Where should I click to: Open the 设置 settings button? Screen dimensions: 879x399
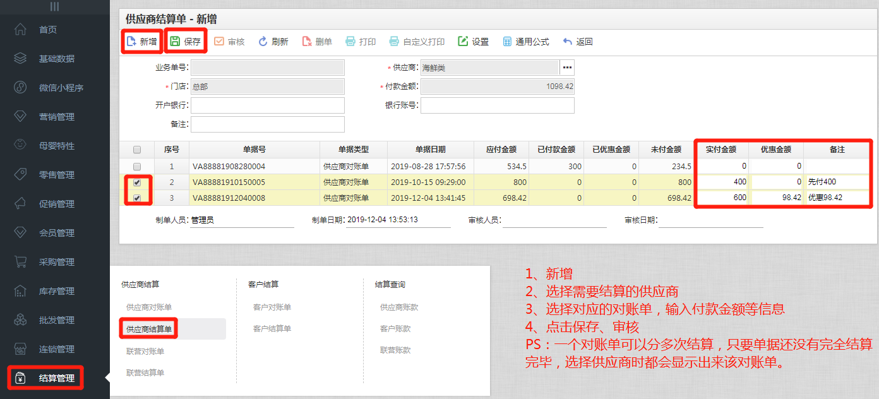coord(473,42)
